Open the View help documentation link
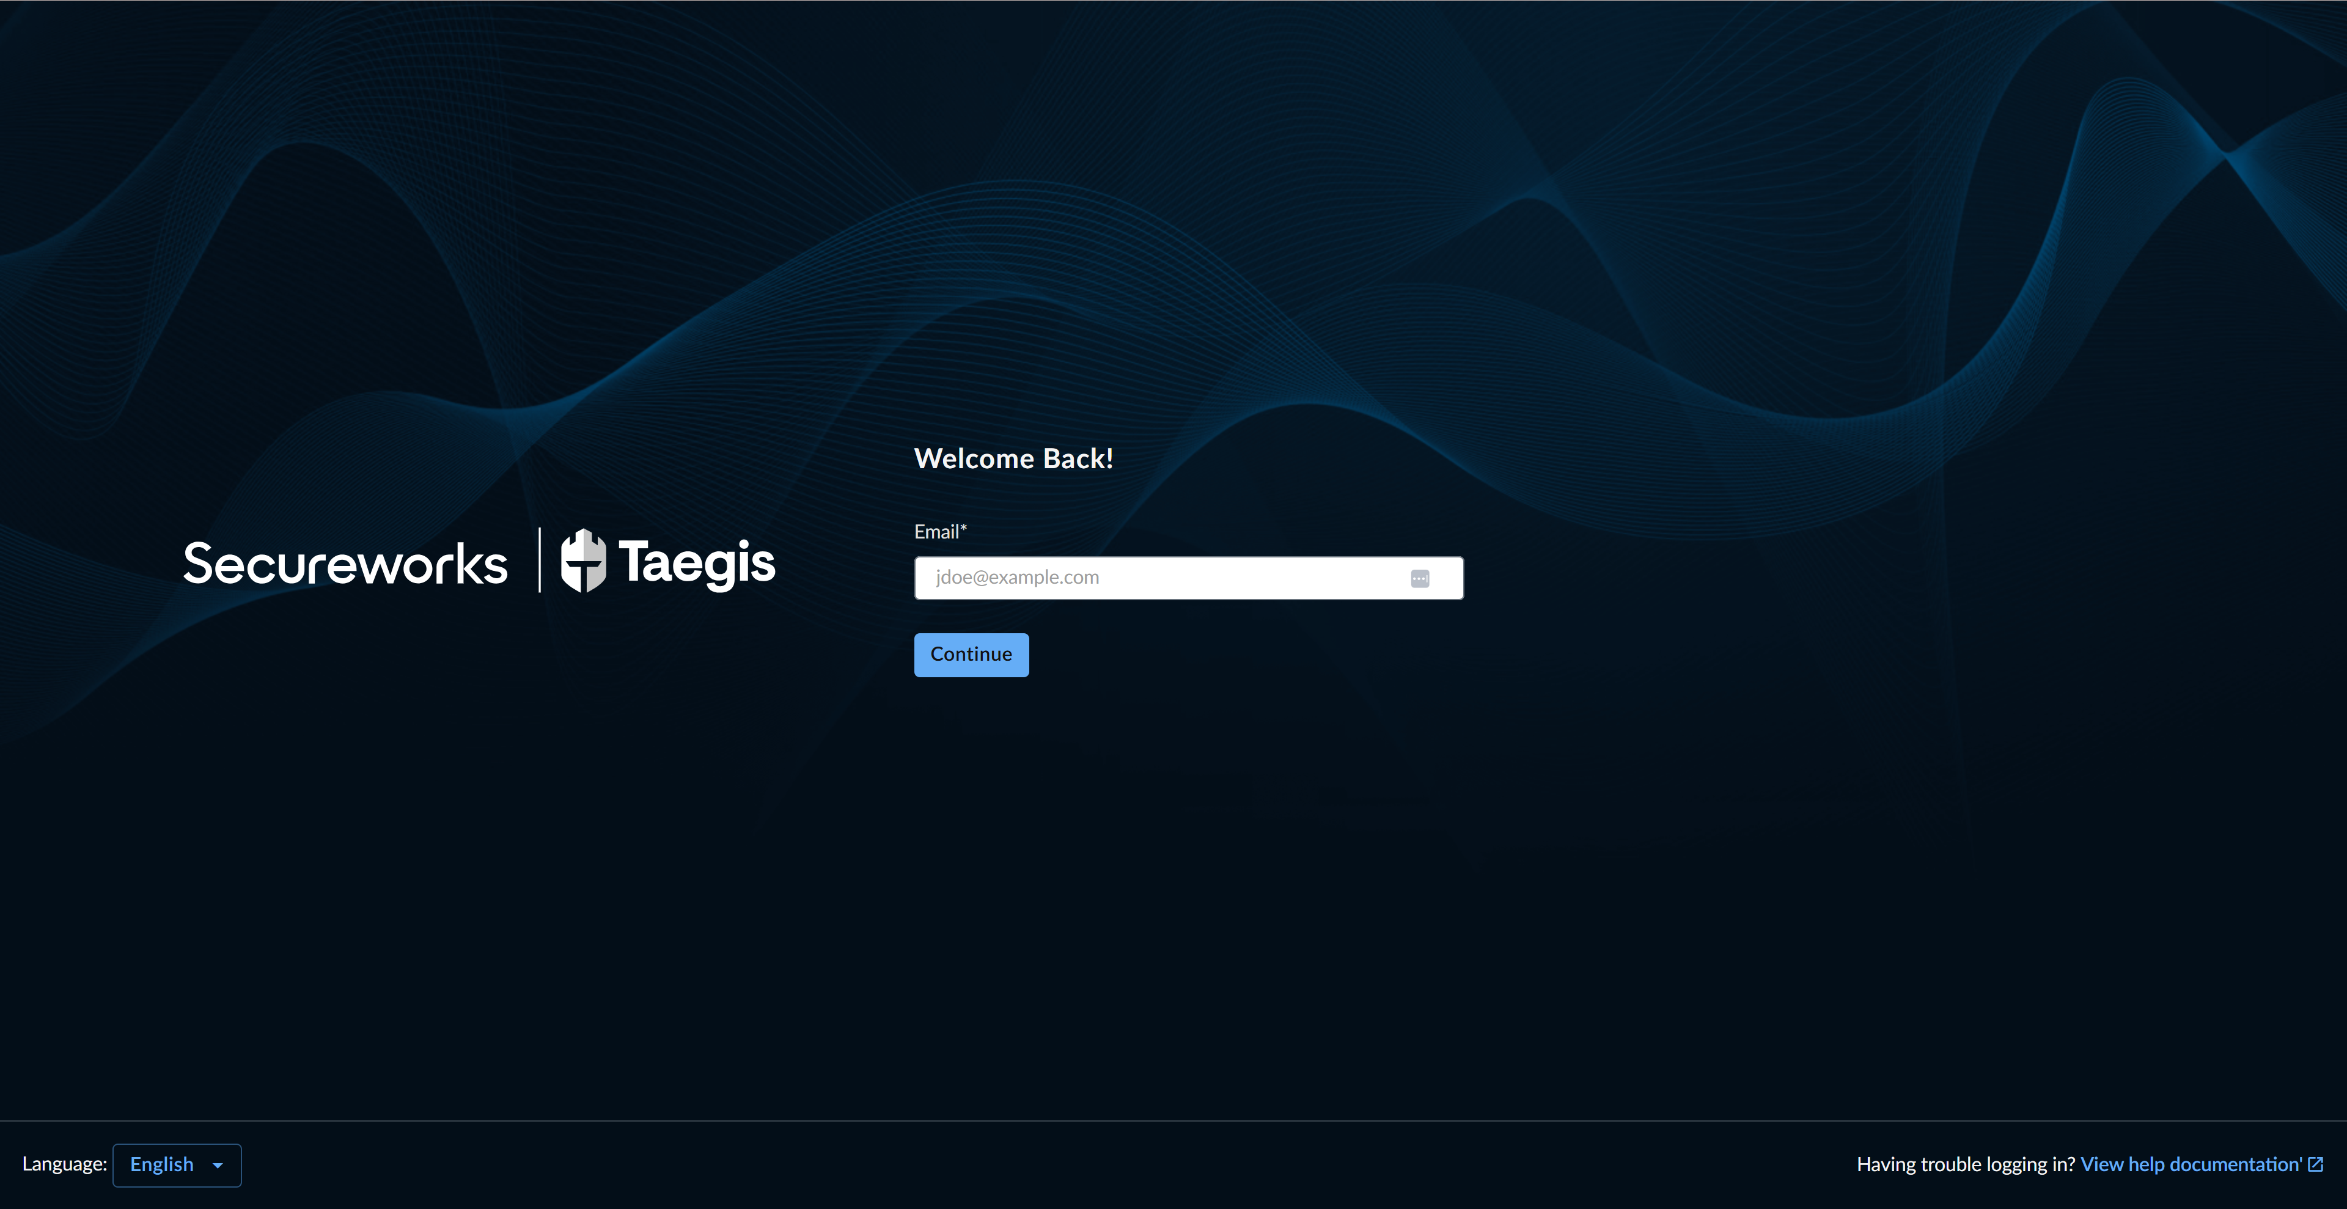Image resolution: width=2347 pixels, height=1209 pixels. click(2191, 1164)
